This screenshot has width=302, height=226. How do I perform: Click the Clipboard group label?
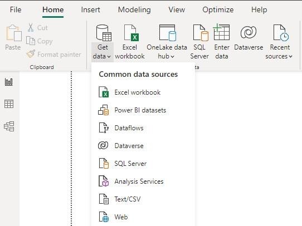(x=42, y=67)
